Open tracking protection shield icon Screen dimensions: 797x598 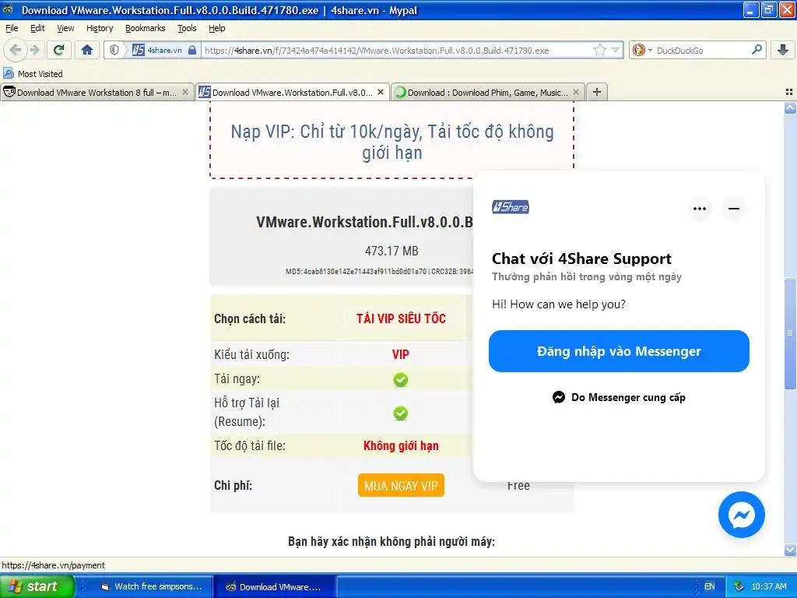[x=114, y=50]
